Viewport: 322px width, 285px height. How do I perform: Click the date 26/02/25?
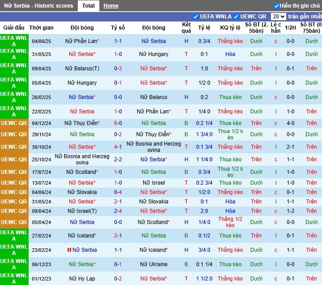41,97
